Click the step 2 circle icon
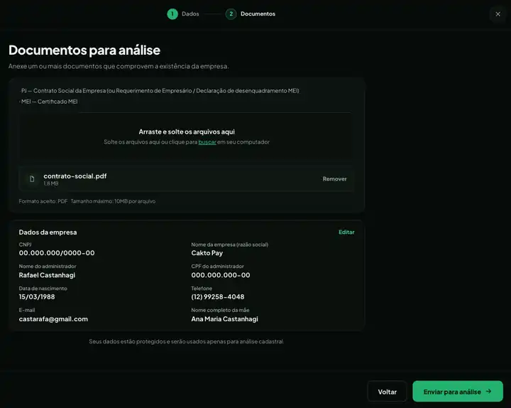Viewport: 511px width, 408px height. [231, 14]
